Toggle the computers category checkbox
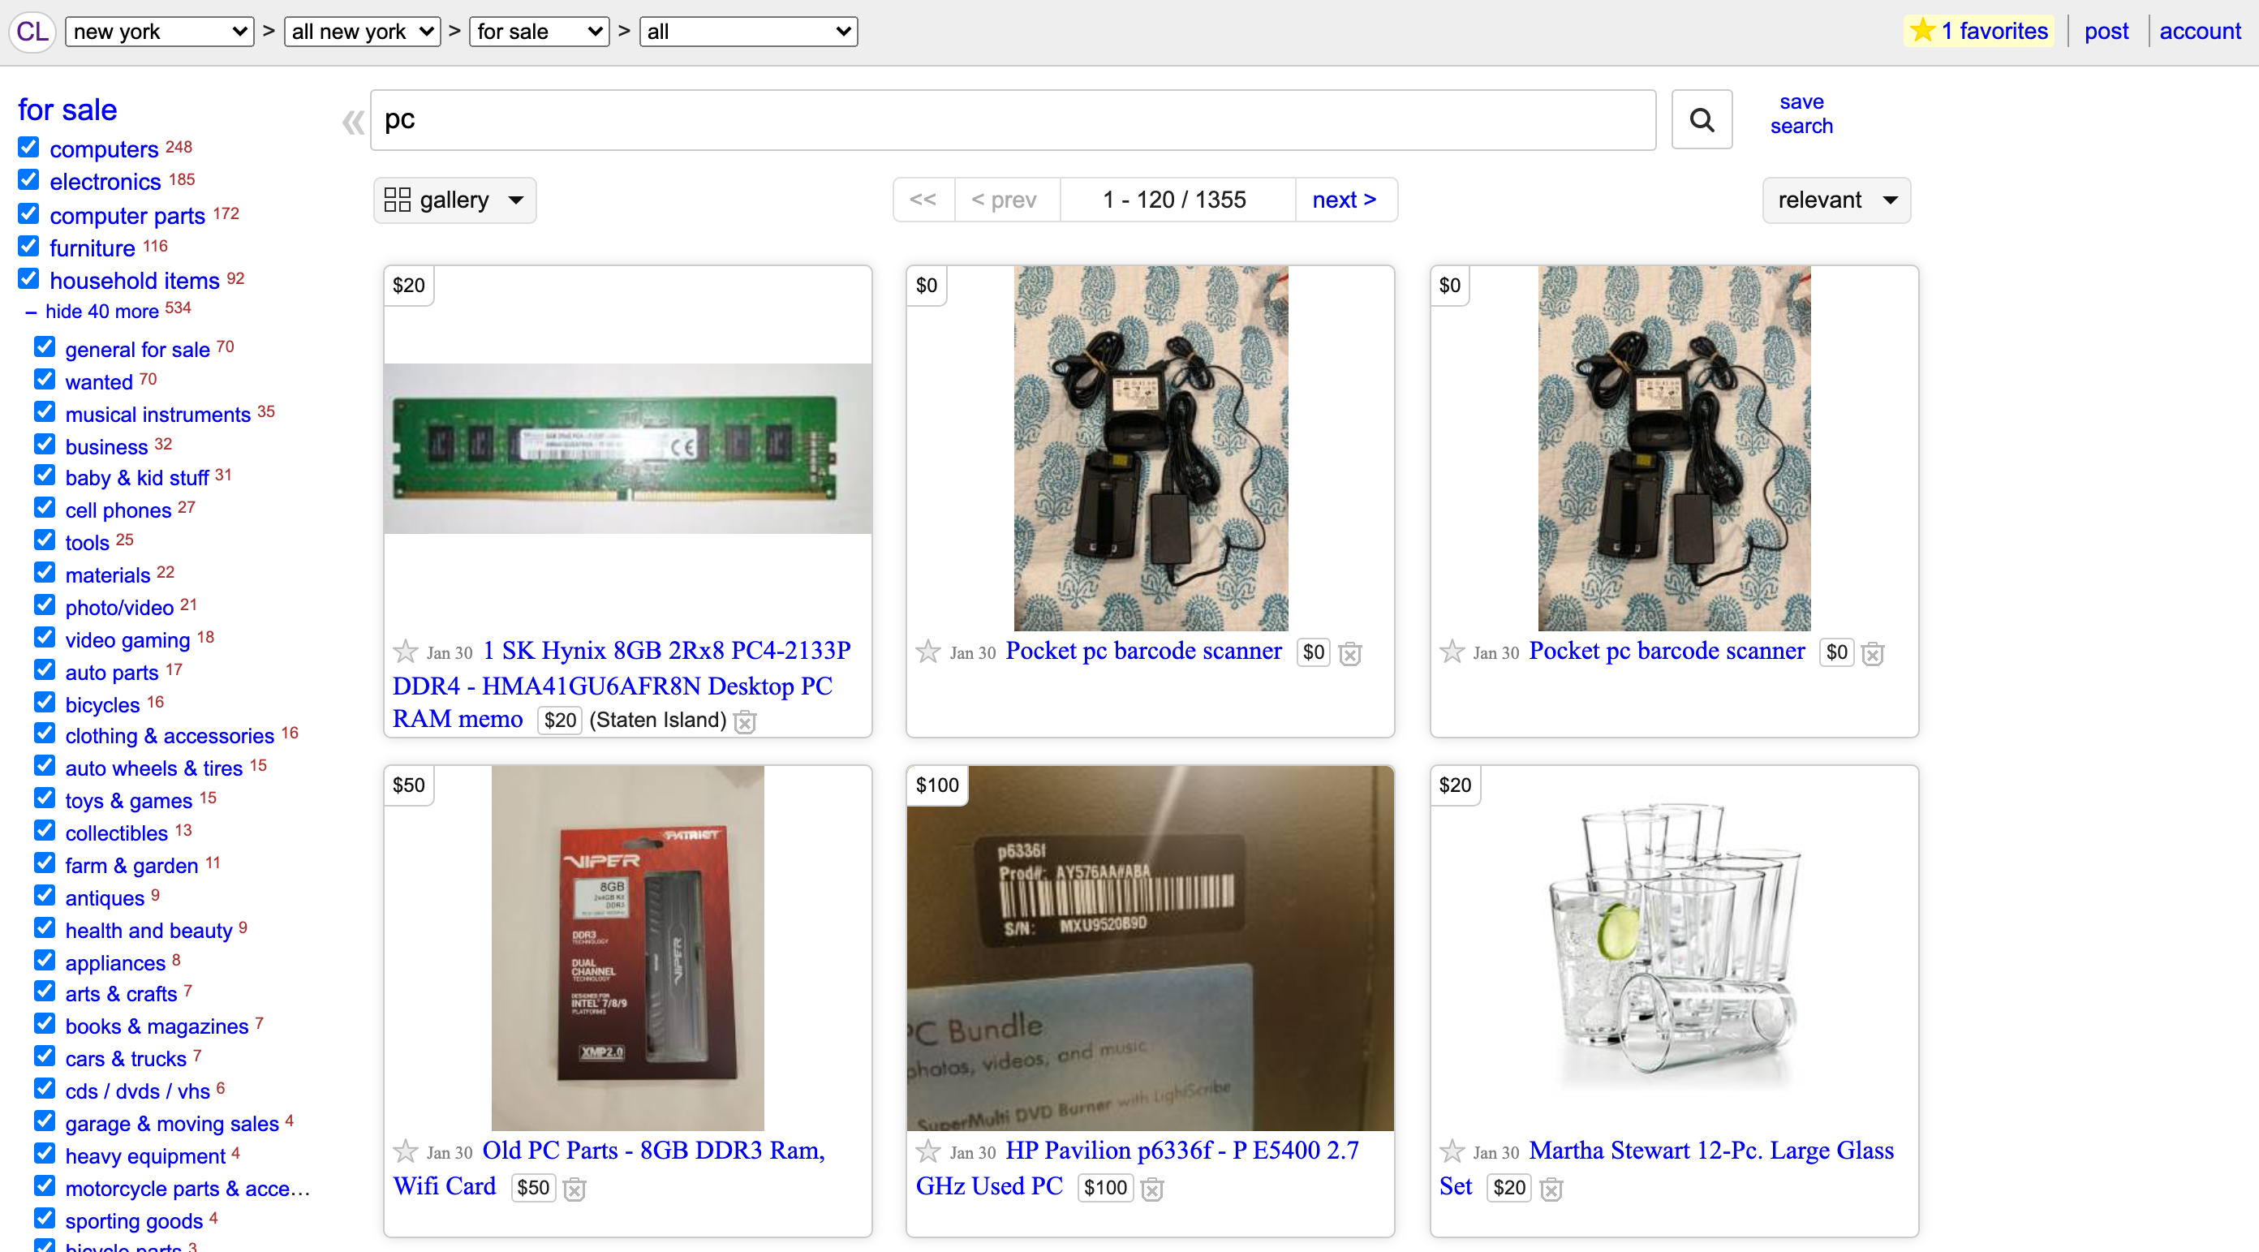2259x1252 pixels. point(29,148)
